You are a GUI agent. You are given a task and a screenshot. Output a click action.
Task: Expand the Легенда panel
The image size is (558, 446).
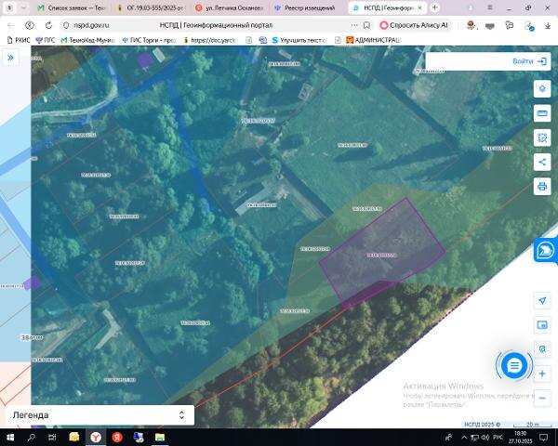click(x=100, y=415)
